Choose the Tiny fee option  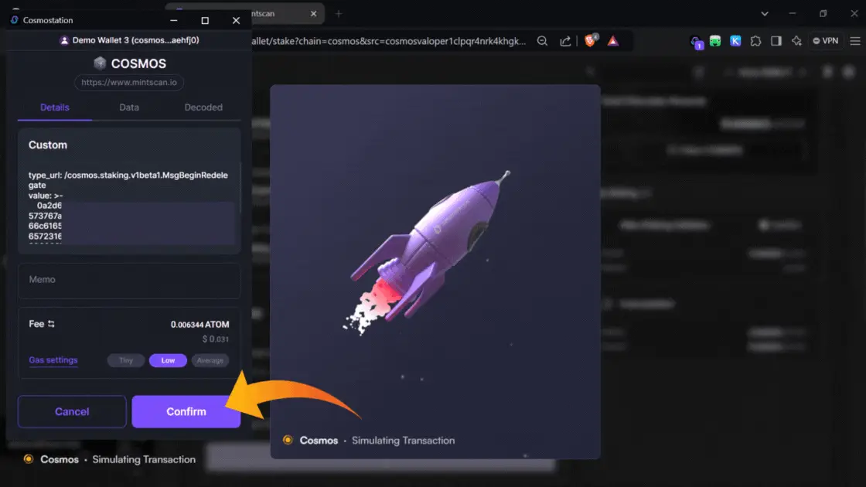coord(126,360)
